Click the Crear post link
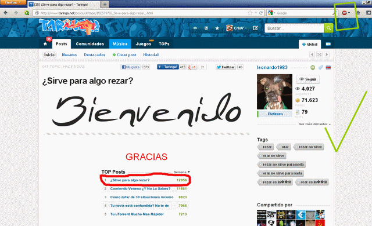Viewport: 372px width, 226px height. click(124, 55)
